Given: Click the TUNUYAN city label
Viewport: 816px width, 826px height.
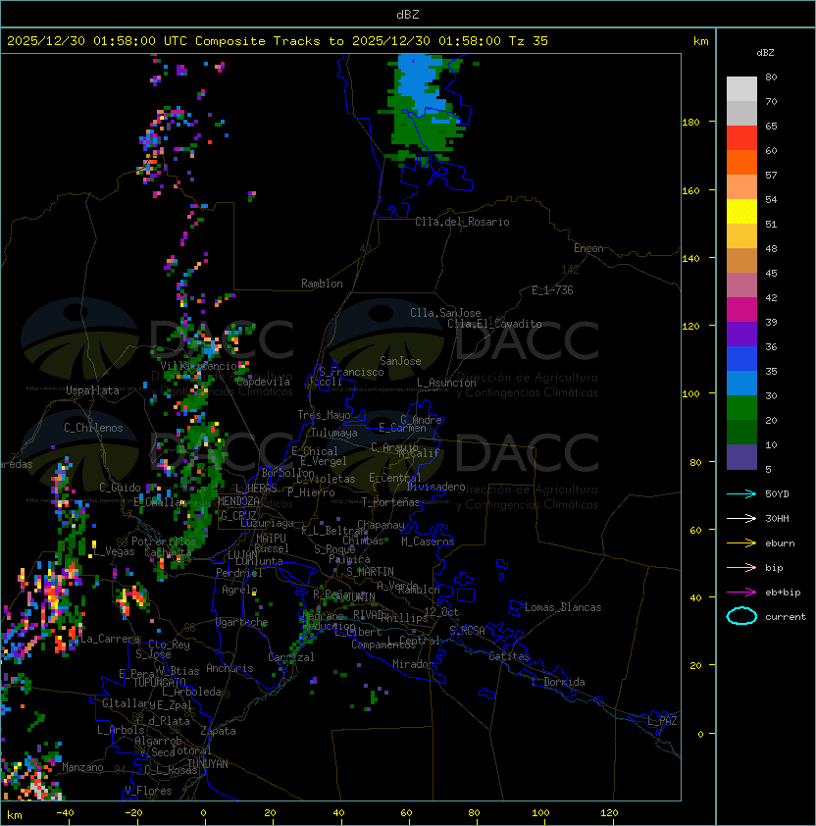Looking at the screenshot, I should (x=208, y=764).
